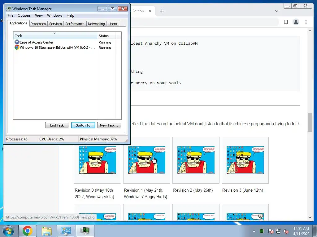This screenshot has width=317, height=237.
Task: Open Chrome's three-dot menu
Action: (x=306, y=22)
